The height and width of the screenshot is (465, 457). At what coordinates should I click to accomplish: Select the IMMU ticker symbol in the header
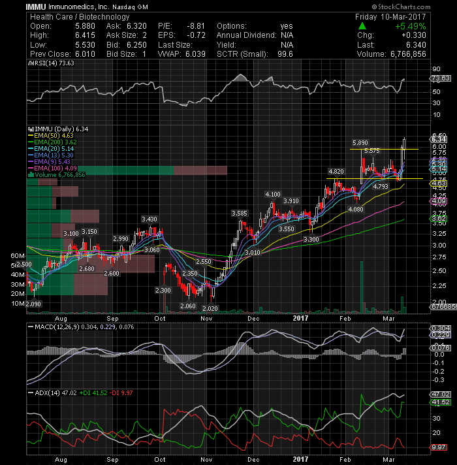[x=35, y=7]
